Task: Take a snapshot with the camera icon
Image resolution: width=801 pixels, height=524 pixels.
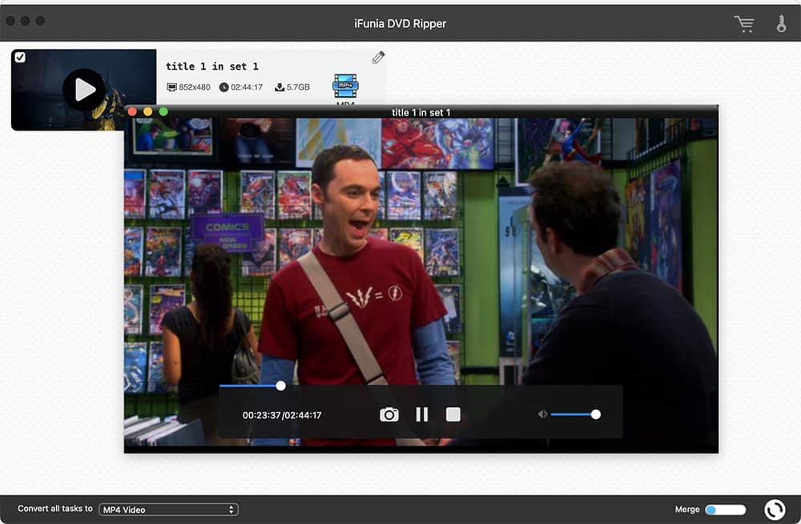Action: [389, 414]
